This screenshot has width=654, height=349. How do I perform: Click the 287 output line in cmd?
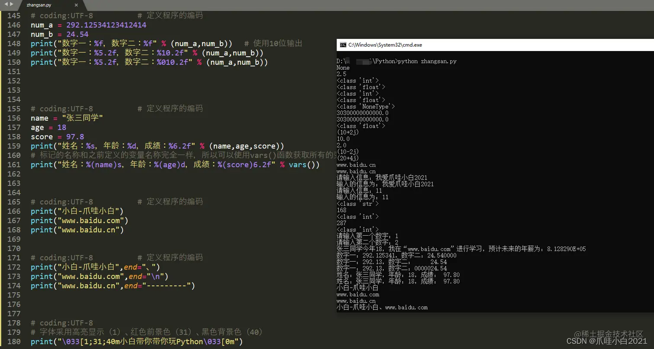point(342,223)
